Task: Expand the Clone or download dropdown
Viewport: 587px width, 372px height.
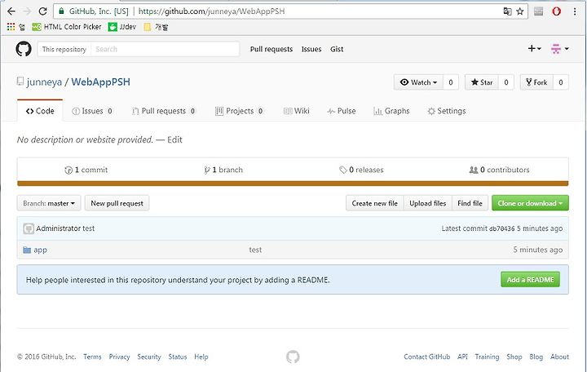Action: point(530,203)
